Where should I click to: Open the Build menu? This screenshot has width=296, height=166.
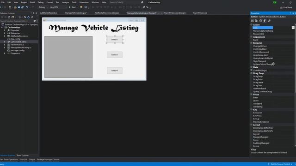tap(32, 2)
